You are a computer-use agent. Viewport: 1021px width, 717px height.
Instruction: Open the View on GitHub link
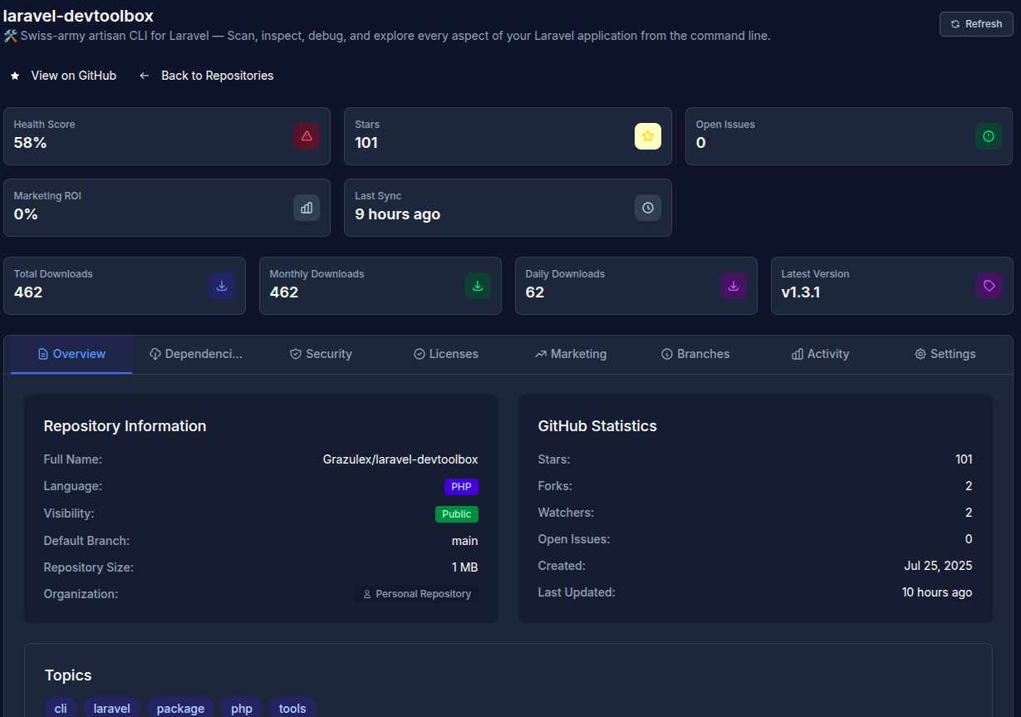73,76
